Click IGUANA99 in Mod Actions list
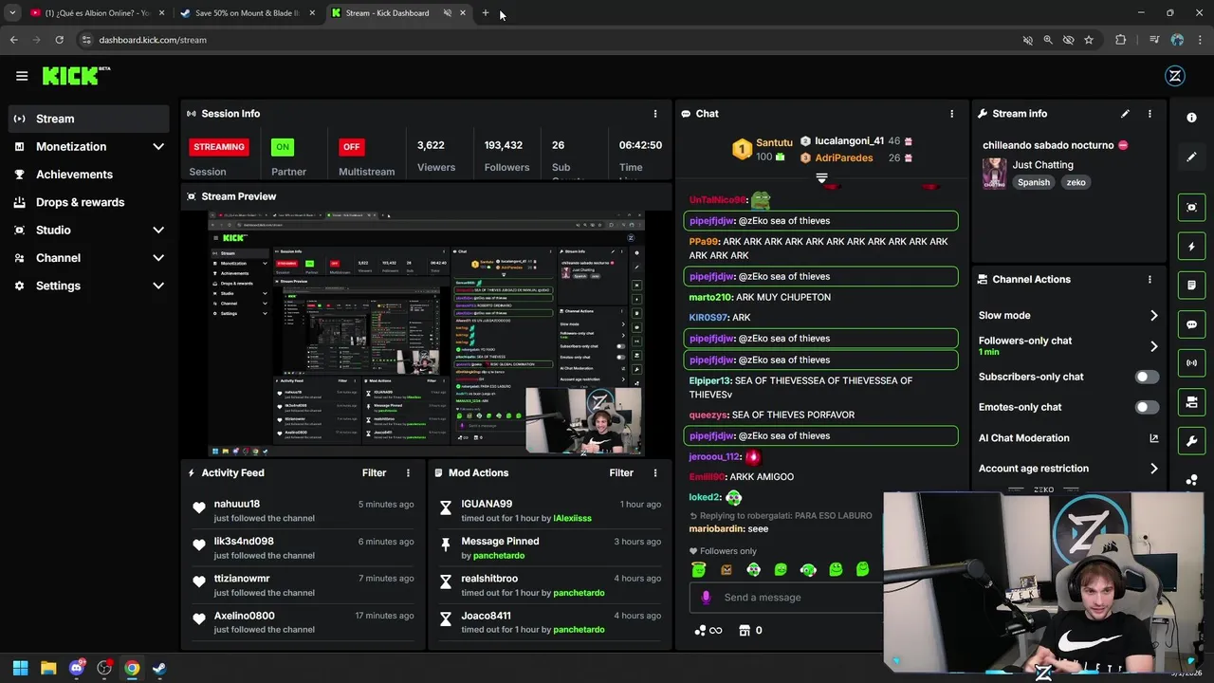Screen dimensions: 1214x683 (487, 504)
